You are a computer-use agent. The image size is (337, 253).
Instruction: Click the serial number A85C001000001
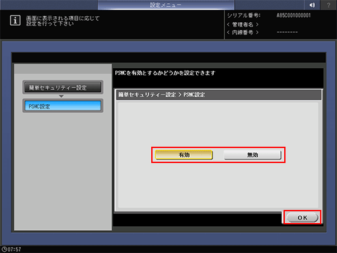[x=293, y=16]
